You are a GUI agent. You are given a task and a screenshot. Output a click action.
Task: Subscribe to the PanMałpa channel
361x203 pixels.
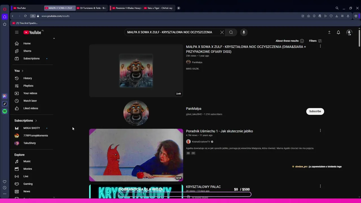coord(315,111)
